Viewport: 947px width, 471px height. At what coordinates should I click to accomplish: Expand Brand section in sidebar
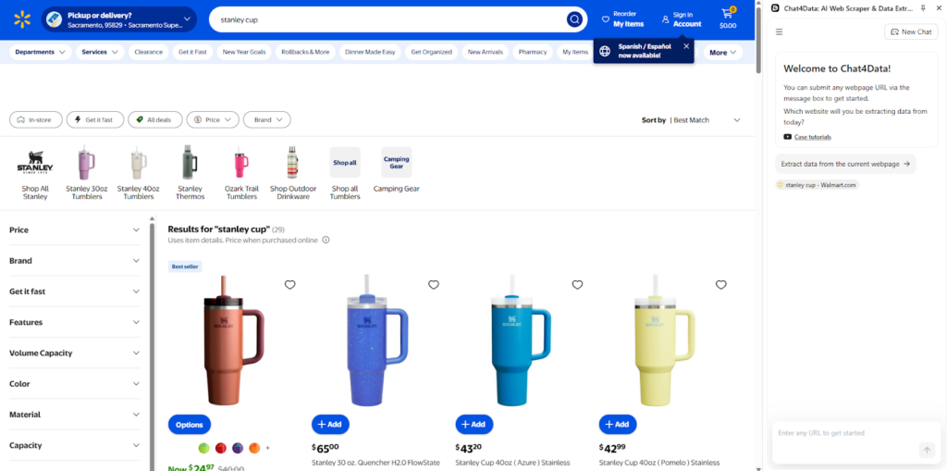point(75,261)
